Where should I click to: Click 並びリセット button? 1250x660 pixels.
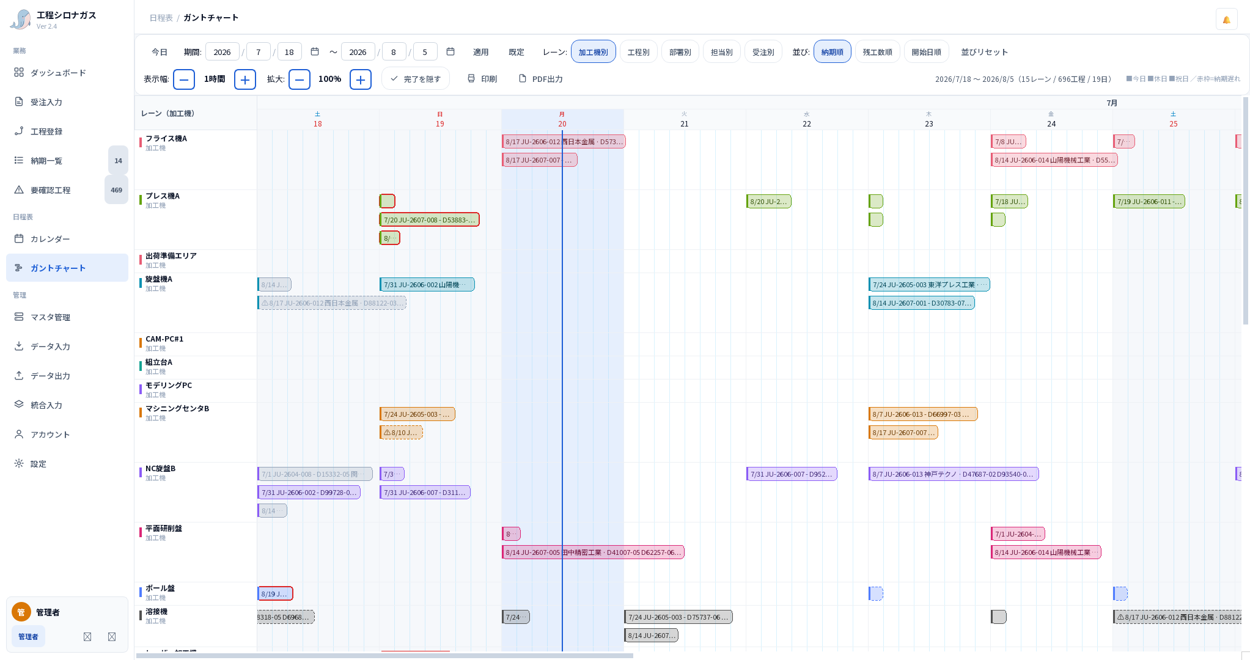click(984, 52)
